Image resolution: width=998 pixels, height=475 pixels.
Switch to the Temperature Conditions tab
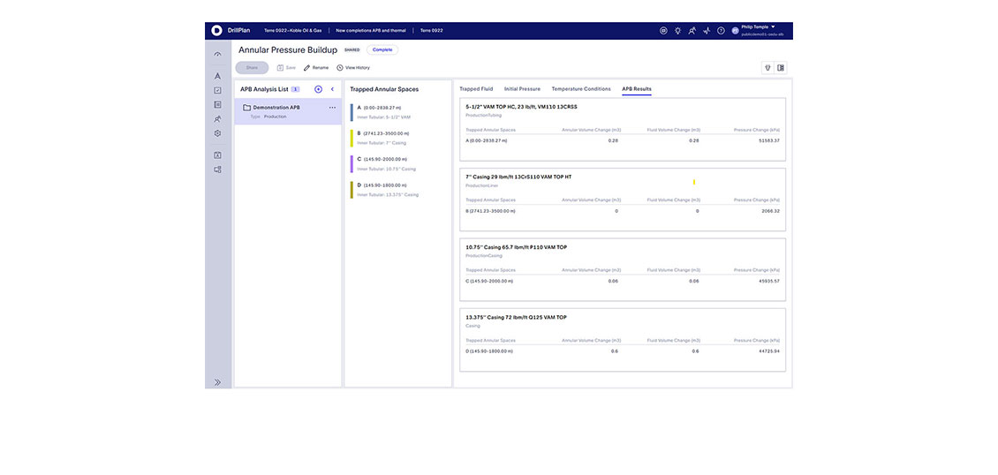[580, 89]
